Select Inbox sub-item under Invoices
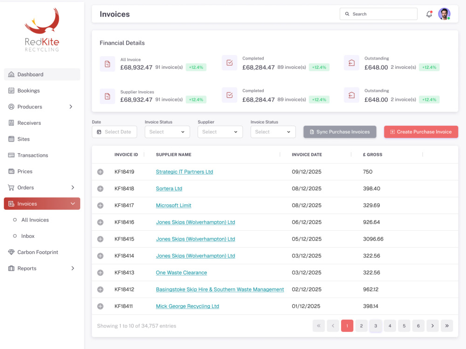466x349 pixels. (28, 236)
